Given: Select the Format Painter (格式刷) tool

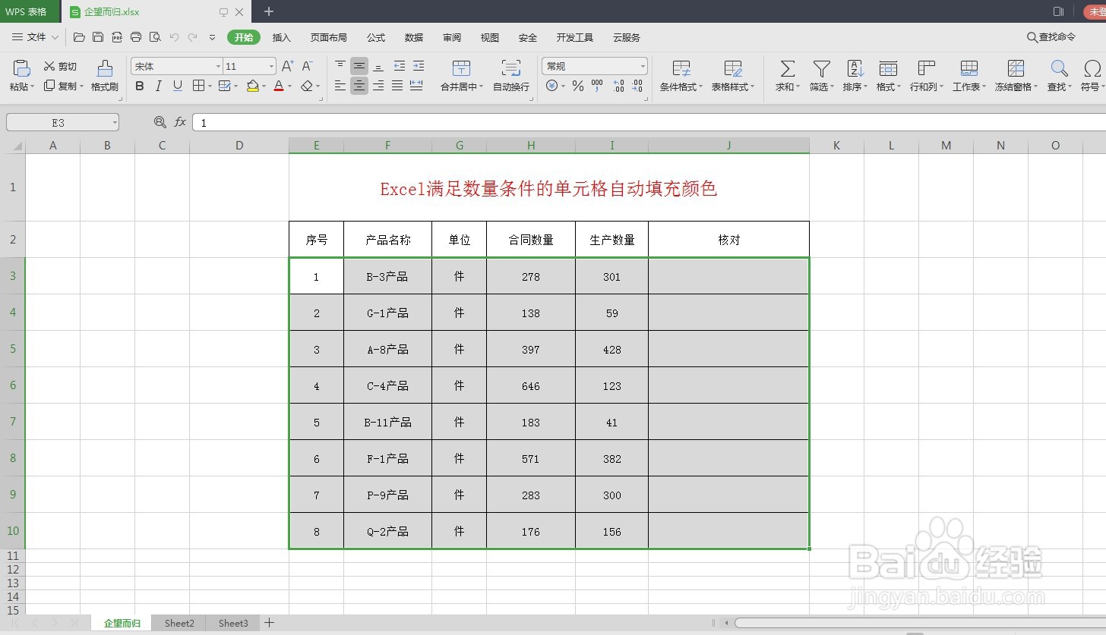Looking at the screenshot, I should 105,76.
